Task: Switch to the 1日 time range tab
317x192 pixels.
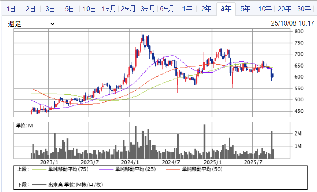Action: (12, 9)
